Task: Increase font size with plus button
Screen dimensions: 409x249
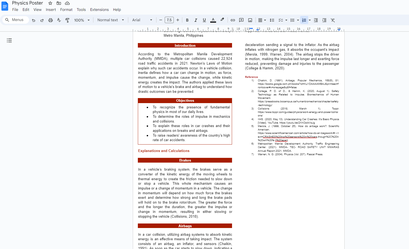Action: [x=178, y=20]
